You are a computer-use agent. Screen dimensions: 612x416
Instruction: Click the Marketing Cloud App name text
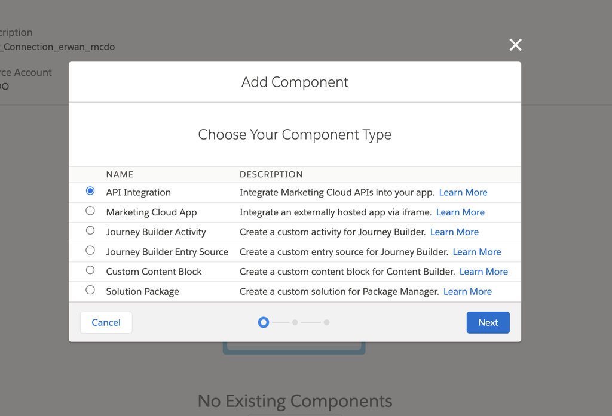pos(151,212)
